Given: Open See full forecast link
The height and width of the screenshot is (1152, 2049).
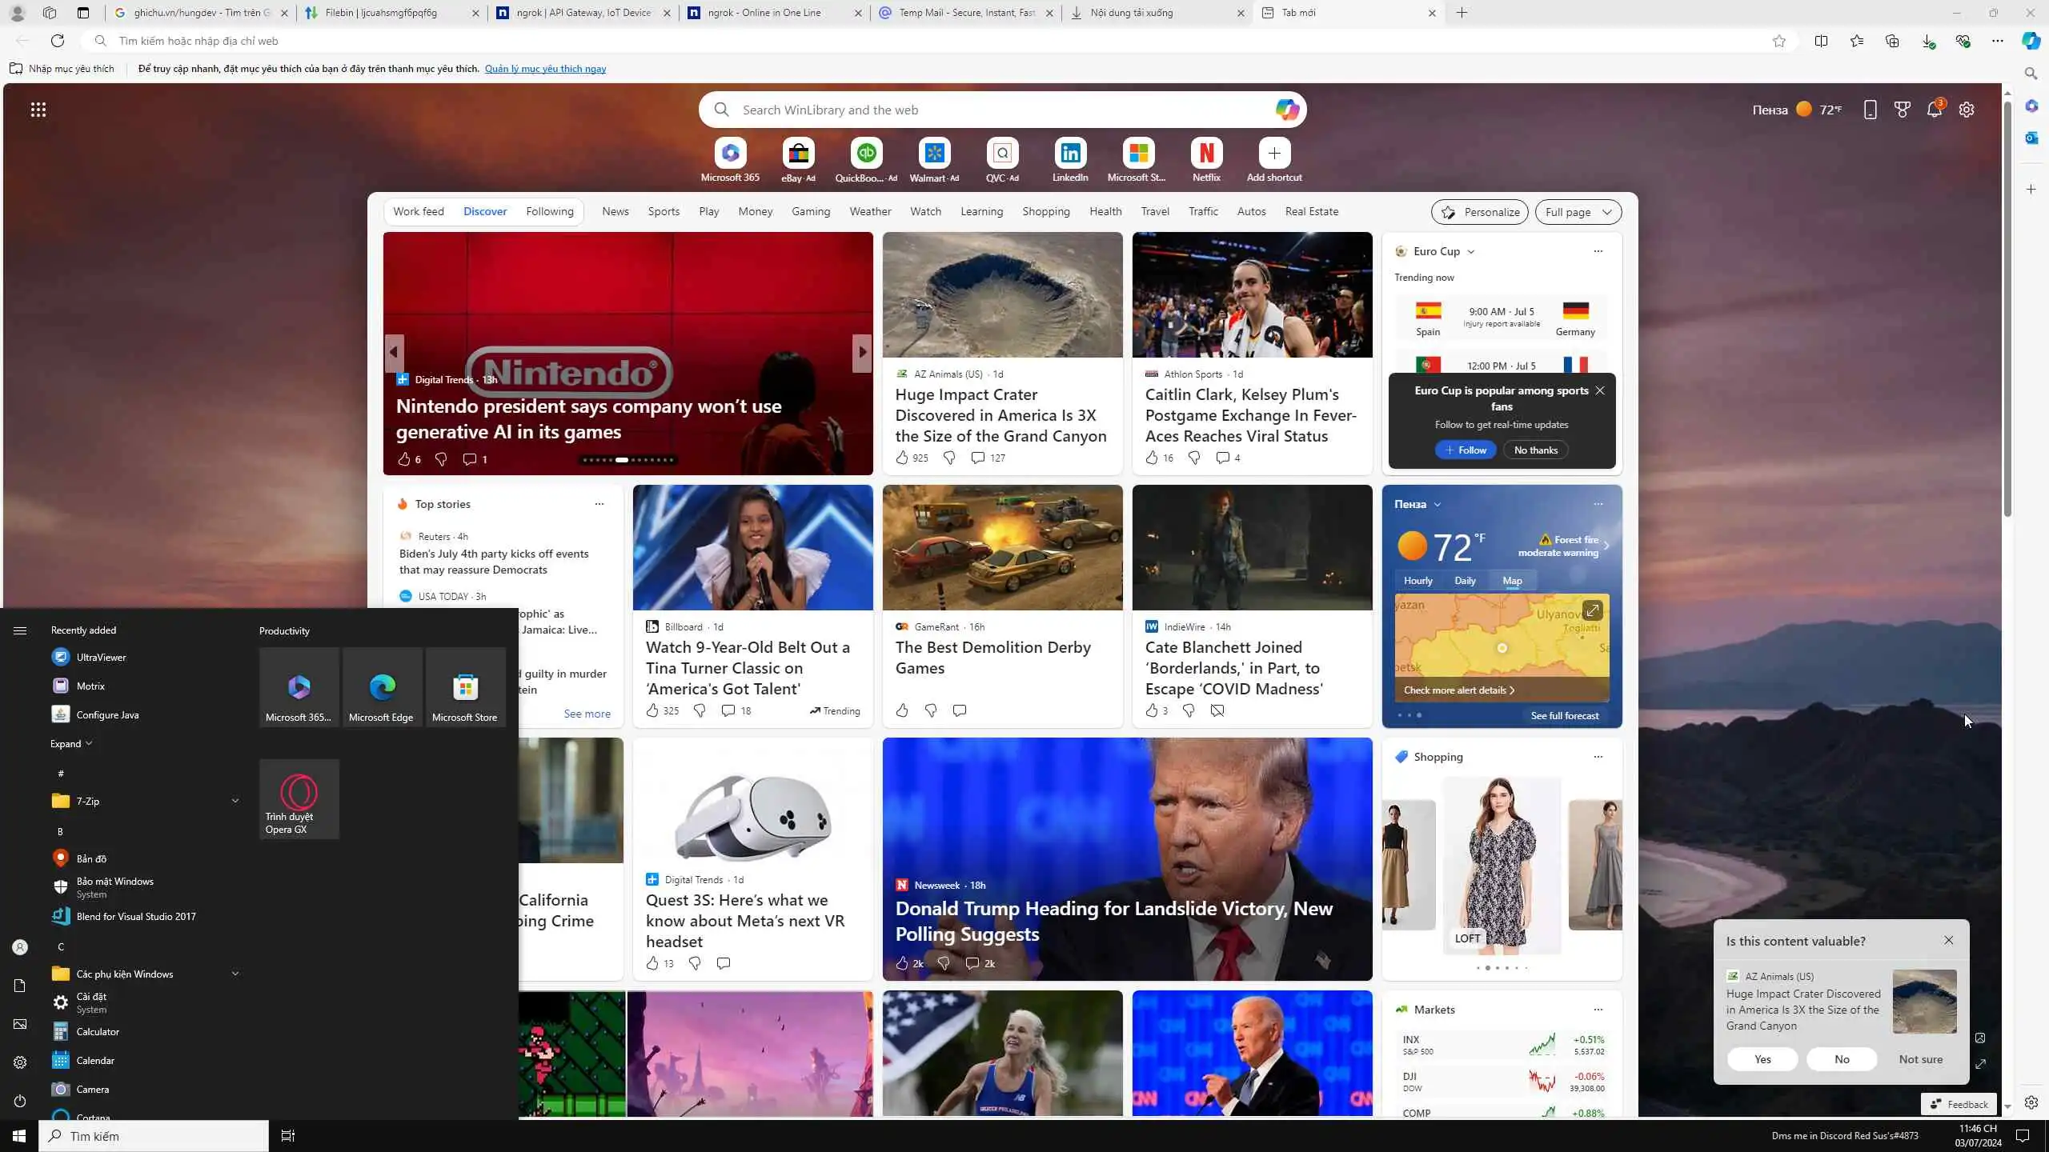Looking at the screenshot, I should [x=1564, y=716].
